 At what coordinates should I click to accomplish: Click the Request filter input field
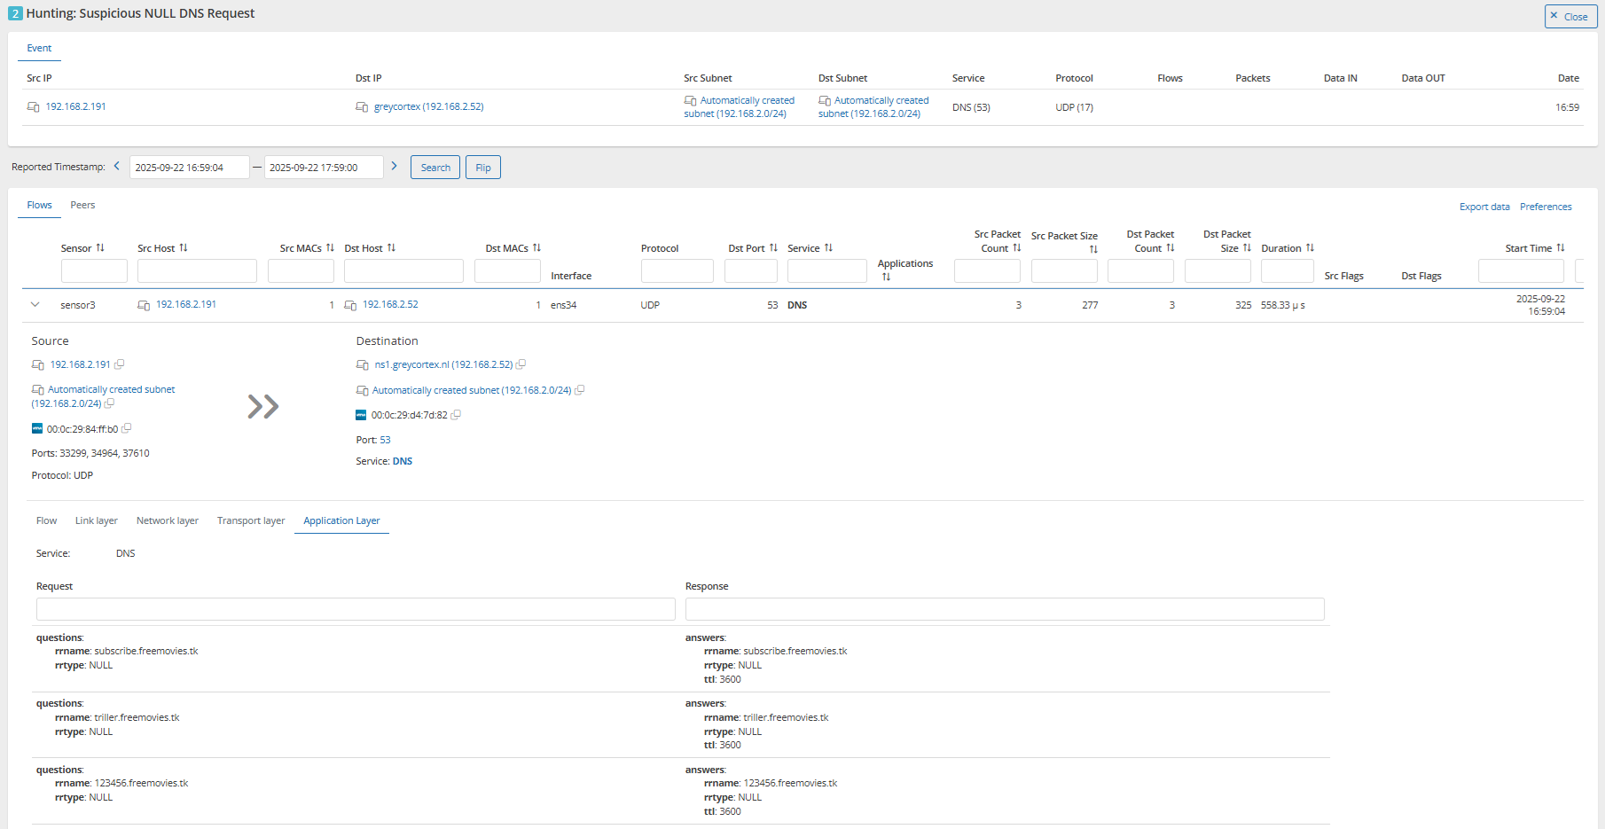(356, 609)
